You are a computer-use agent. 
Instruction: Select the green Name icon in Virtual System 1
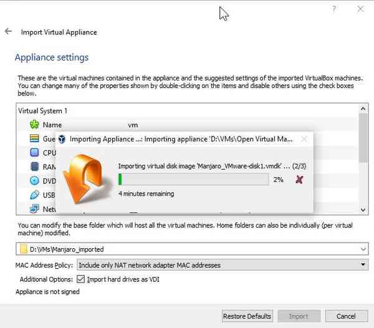tap(34, 125)
